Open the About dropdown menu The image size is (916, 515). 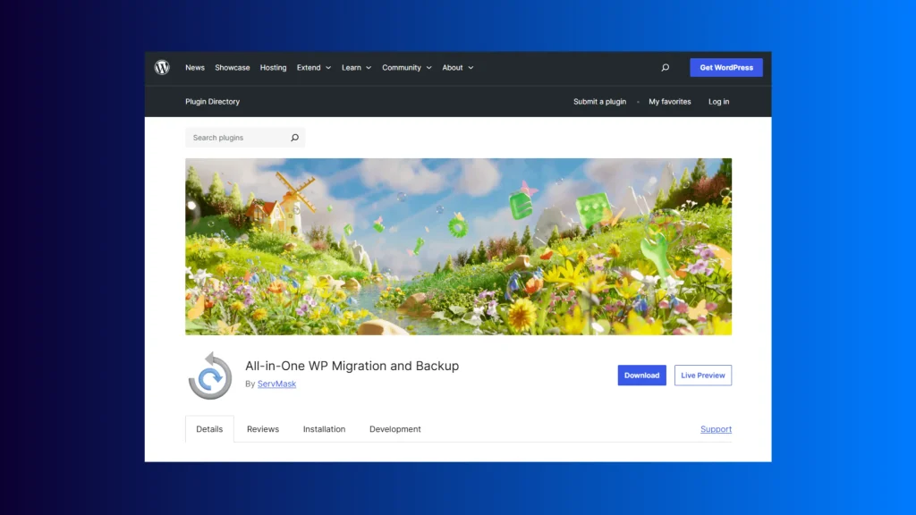(x=458, y=68)
